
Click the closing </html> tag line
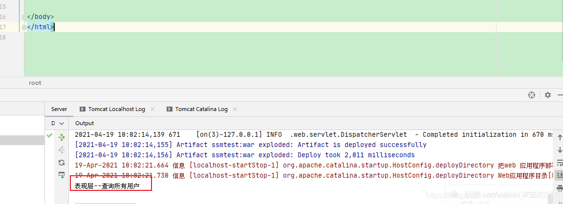[x=40, y=27]
